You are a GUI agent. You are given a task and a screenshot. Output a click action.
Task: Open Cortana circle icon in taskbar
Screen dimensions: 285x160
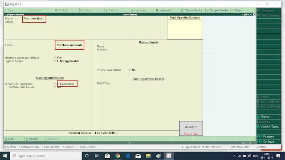point(87,156)
